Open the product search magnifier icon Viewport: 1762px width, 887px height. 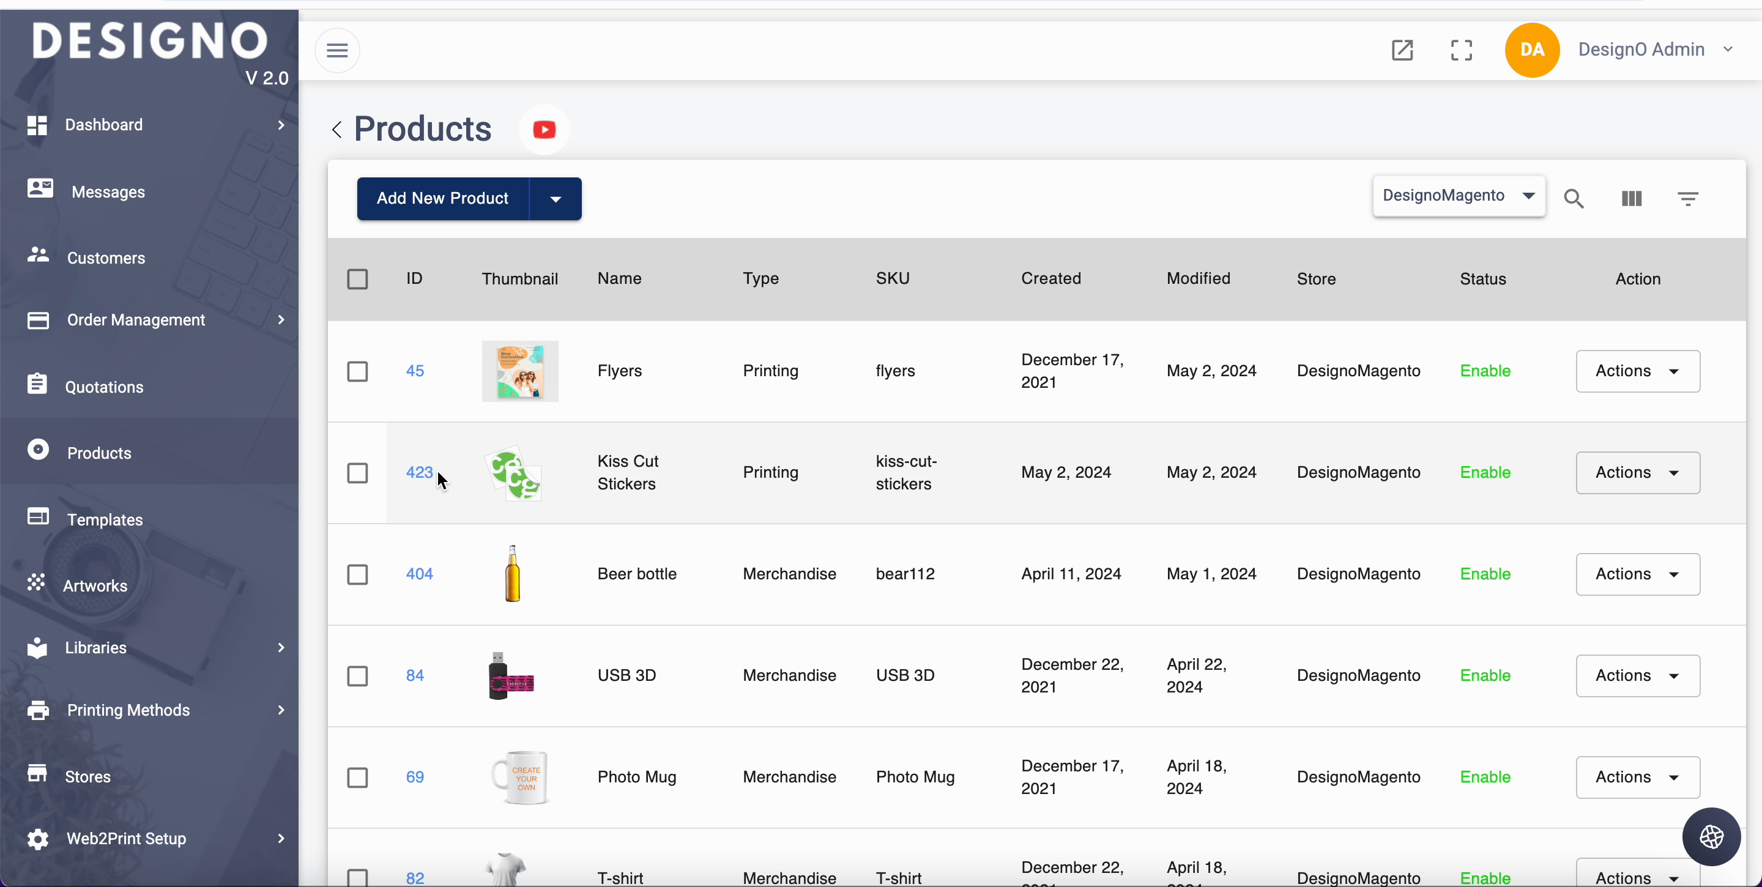[1573, 198]
